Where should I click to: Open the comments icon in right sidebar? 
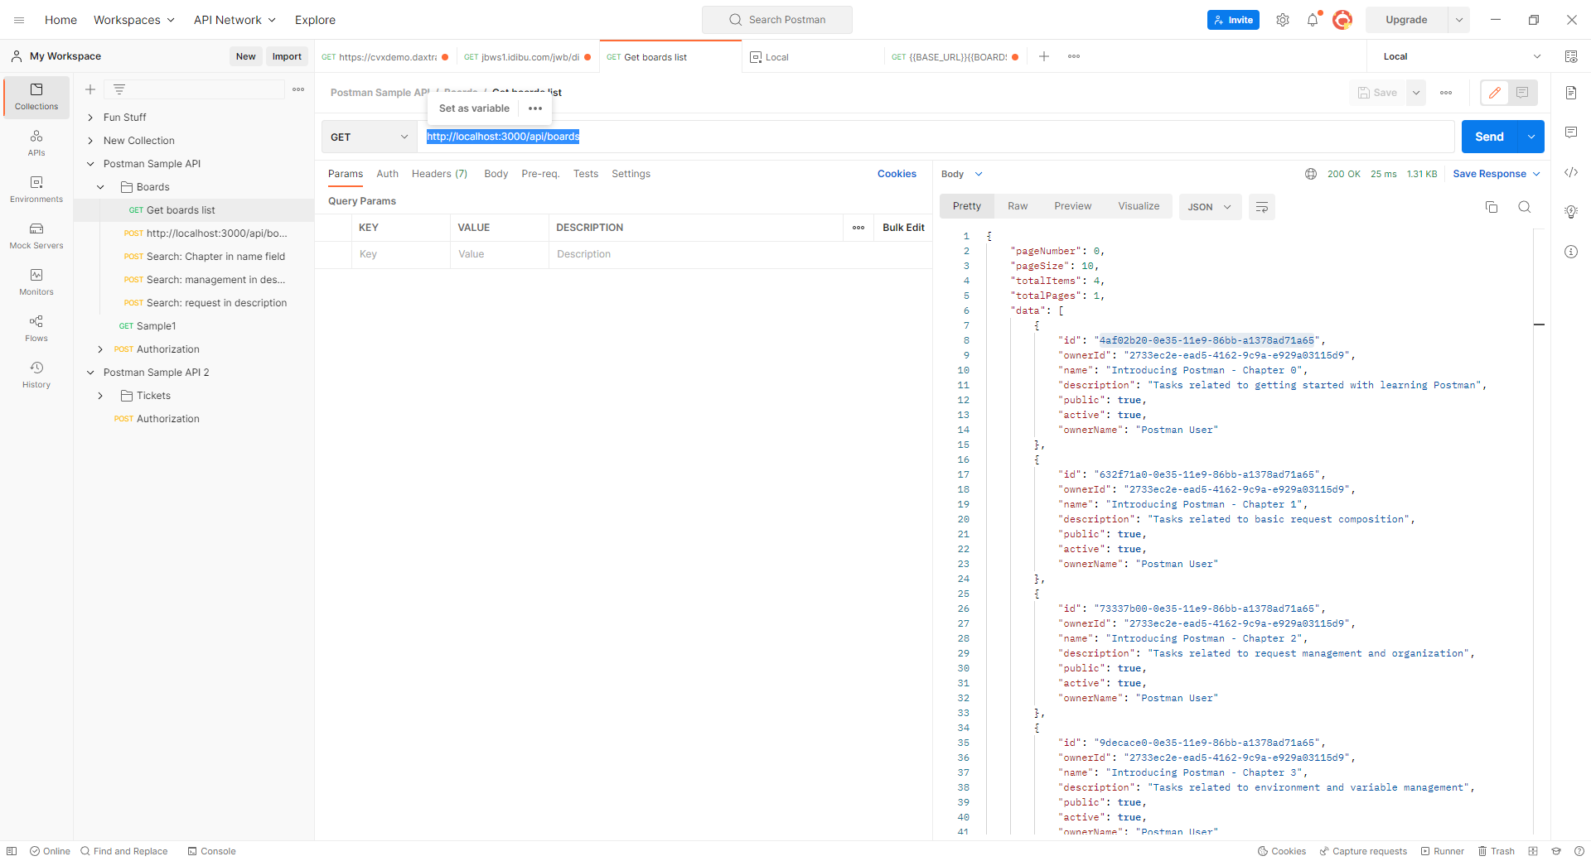pos(1571,132)
